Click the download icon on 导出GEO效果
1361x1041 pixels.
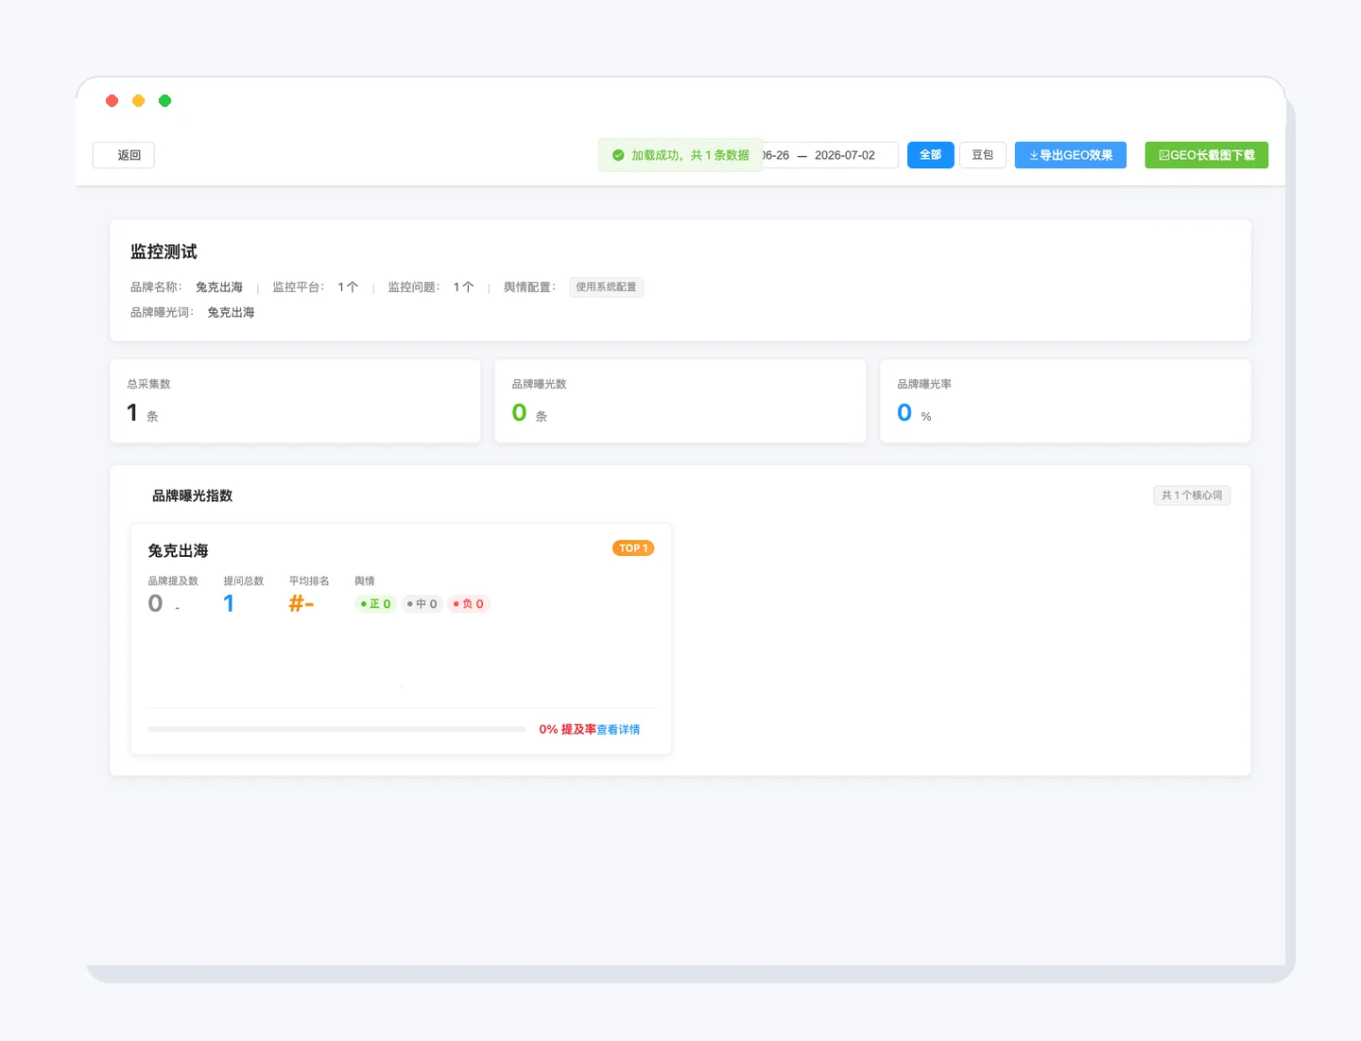1034,155
